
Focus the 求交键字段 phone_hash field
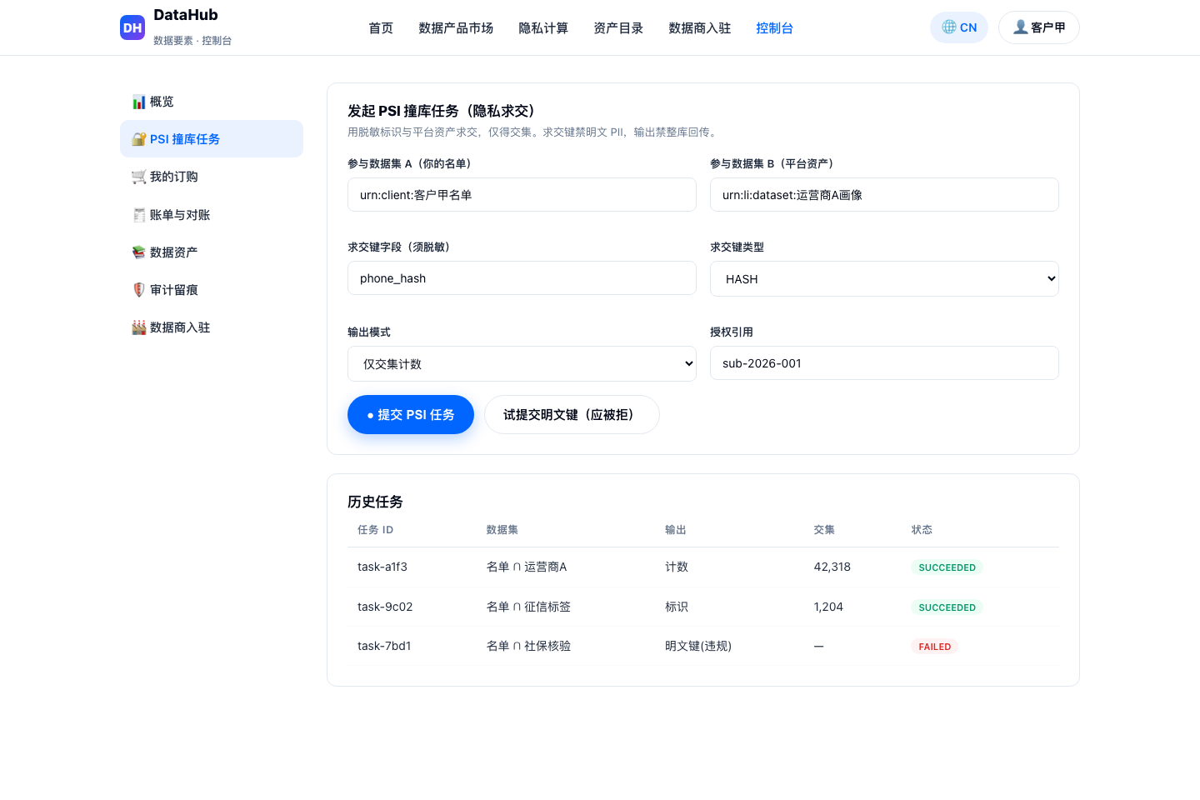click(522, 277)
